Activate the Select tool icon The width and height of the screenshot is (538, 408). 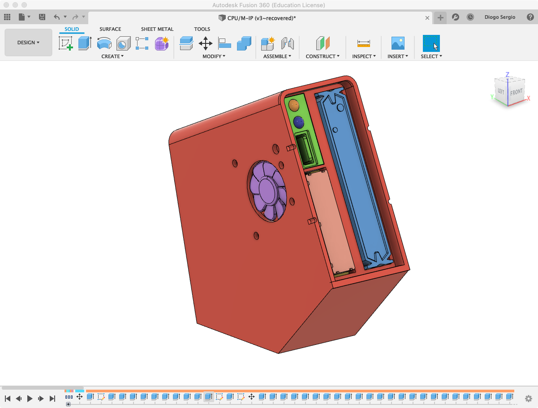(x=431, y=43)
